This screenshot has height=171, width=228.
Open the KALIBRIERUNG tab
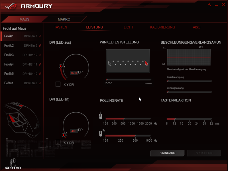tap(162, 27)
